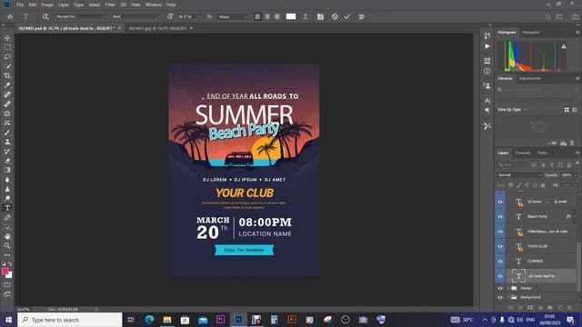Select the Eraser tool

pyautogui.click(x=7, y=161)
